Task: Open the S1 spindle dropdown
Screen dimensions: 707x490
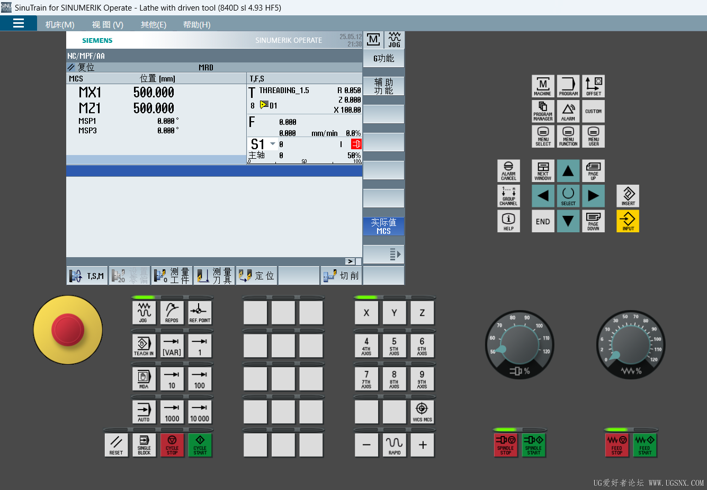Action: 273,144
